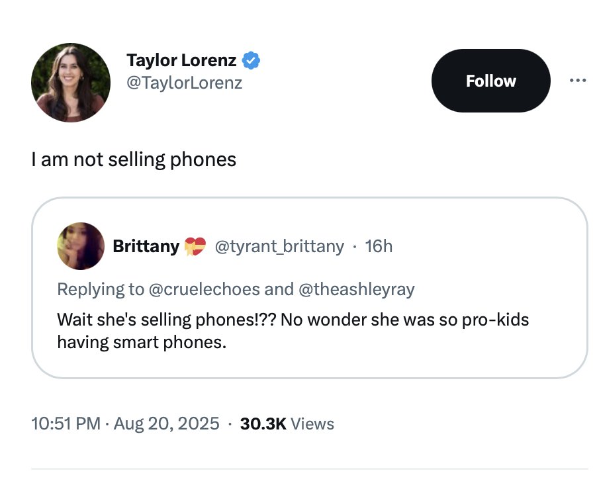Click the blue verified badge

(251, 60)
